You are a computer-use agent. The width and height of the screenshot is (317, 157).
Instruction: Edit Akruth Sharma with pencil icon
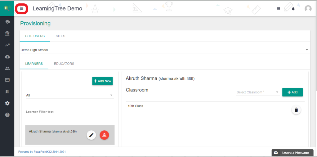91,135
